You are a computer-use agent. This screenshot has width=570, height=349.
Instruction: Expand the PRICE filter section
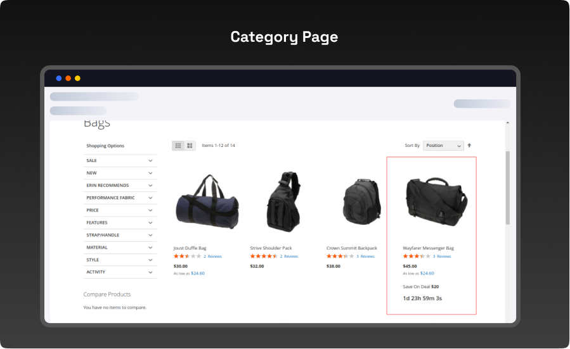(120, 210)
